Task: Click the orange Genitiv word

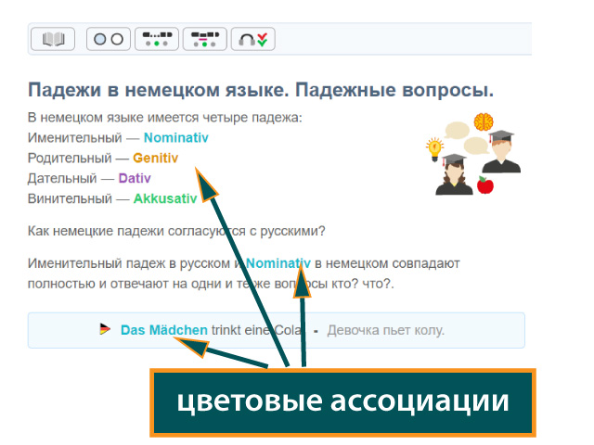Action: pos(155,158)
